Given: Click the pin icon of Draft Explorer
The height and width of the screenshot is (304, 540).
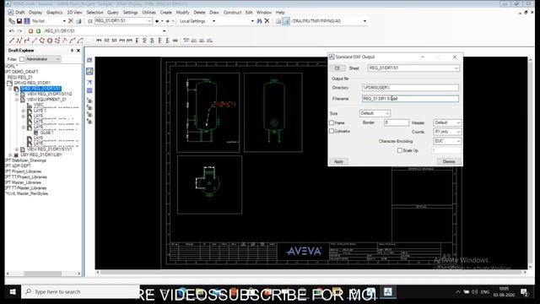Looking at the screenshot, I should (x=72, y=51).
